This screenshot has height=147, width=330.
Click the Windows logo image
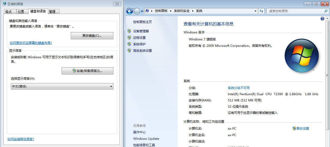302,56
